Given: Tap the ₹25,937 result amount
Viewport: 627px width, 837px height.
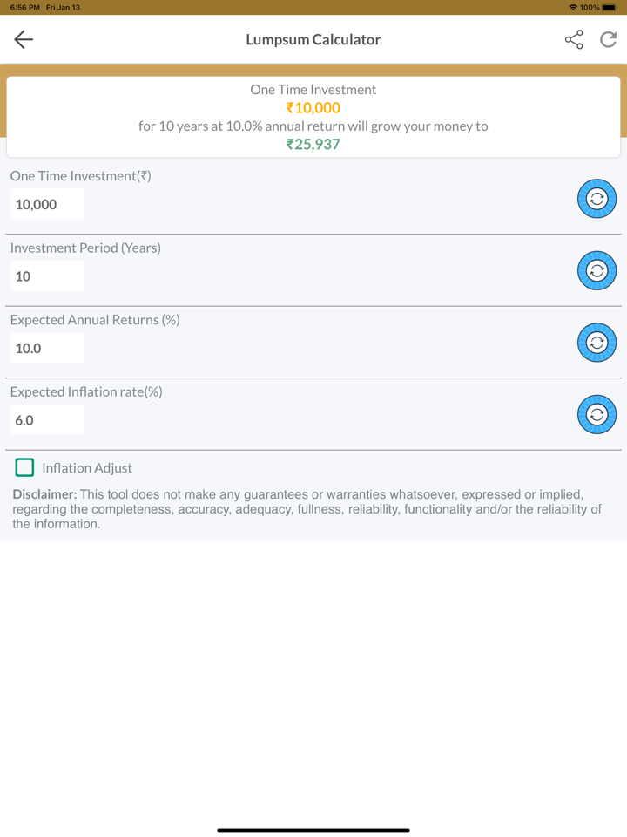Looking at the screenshot, I should (x=313, y=144).
